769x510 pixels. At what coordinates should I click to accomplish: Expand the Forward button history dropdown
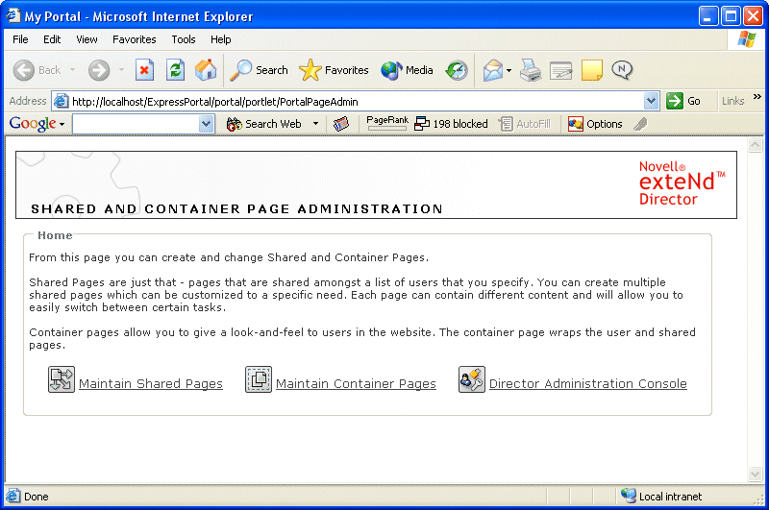point(121,70)
